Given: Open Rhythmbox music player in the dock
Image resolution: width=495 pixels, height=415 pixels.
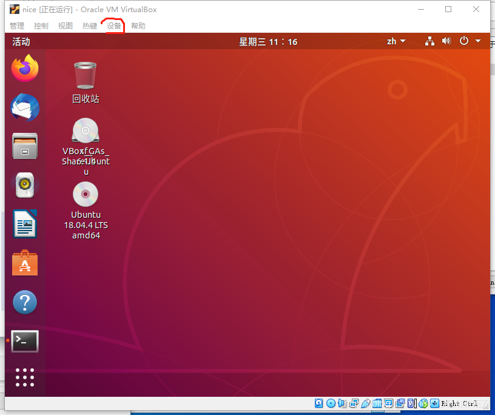Looking at the screenshot, I should (x=25, y=185).
